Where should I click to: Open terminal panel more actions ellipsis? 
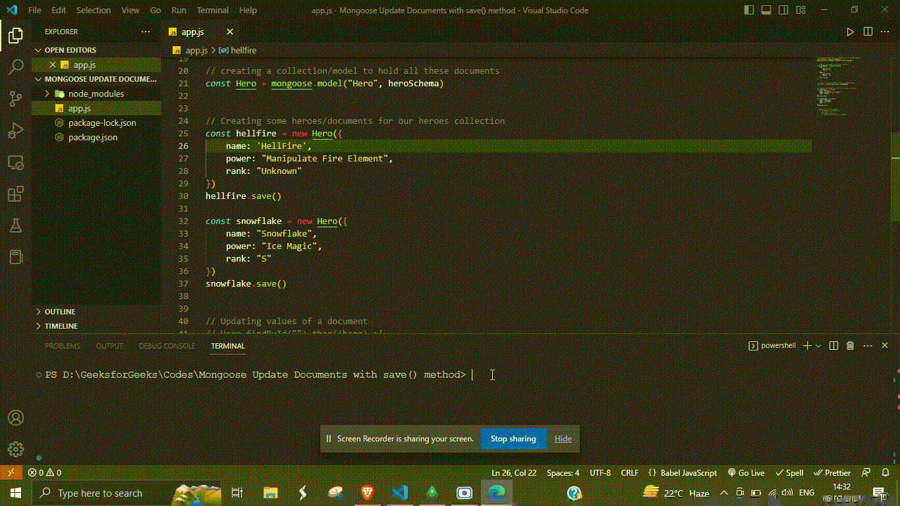867,345
